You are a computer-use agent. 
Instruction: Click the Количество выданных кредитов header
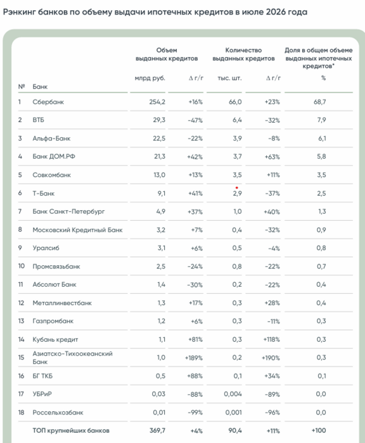click(x=243, y=54)
